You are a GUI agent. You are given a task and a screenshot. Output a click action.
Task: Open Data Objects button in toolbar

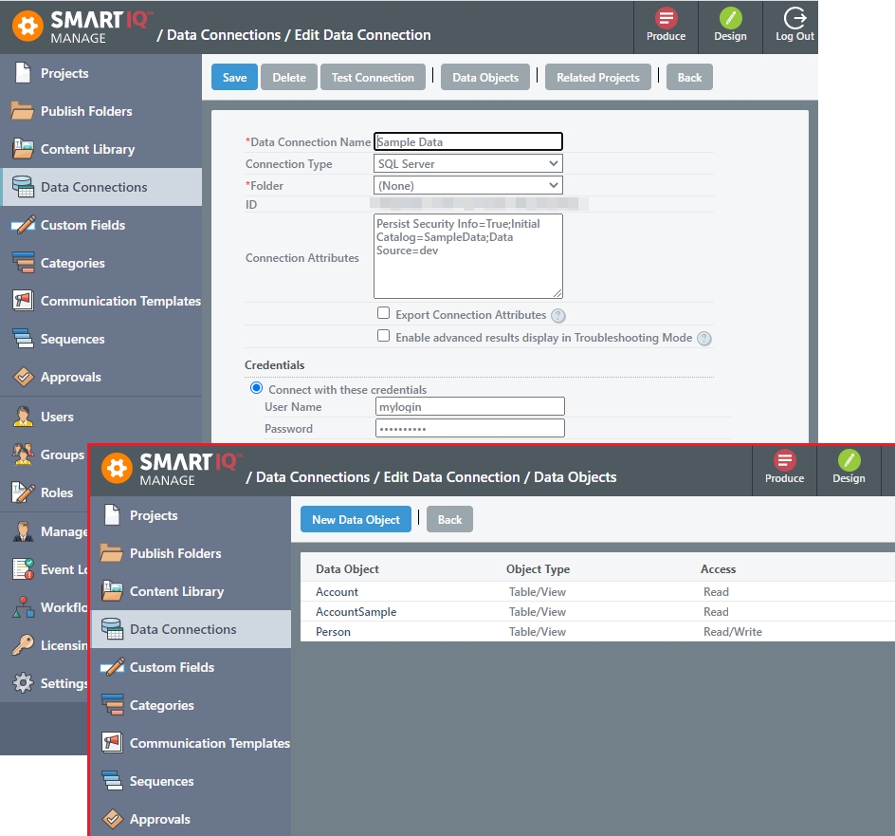(485, 77)
